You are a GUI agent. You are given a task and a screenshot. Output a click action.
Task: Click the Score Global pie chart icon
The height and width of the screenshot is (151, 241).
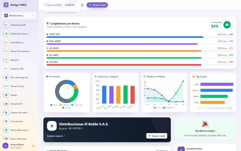[x=227, y=25]
